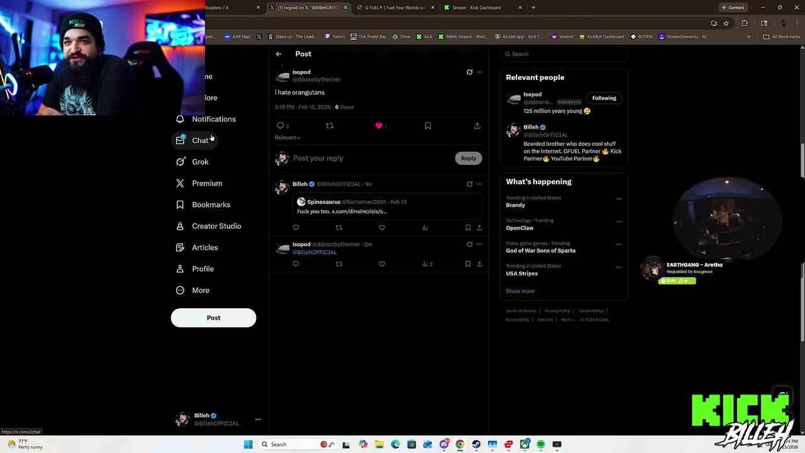Image resolution: width=805 pixels, height=453 pixels.
Task: Open Gemini in Chrome toolbar
Action: click(733, 8)
